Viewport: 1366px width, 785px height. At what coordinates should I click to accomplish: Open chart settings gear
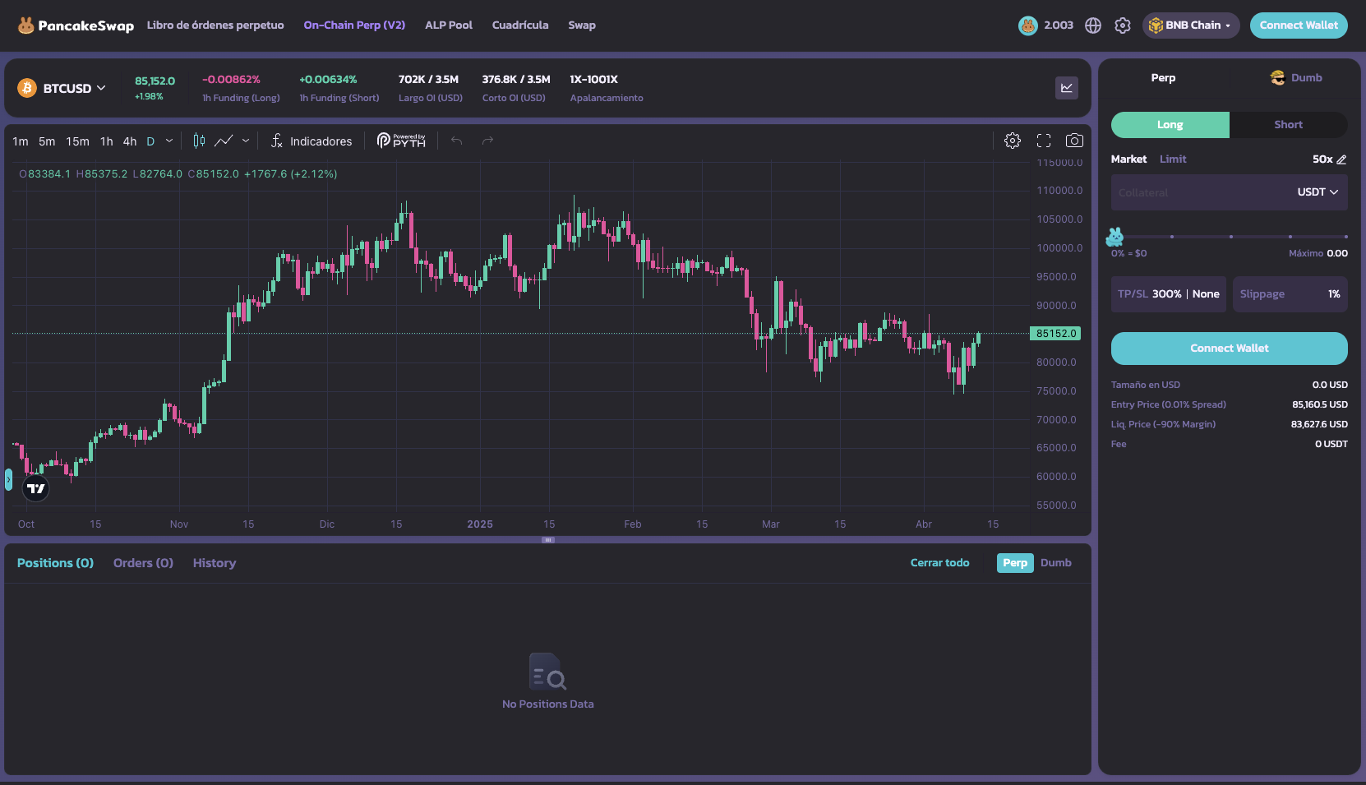[x=1013, y=141]
